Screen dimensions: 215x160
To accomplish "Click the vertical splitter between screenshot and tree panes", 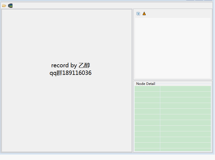I will (x=133, y=81).
